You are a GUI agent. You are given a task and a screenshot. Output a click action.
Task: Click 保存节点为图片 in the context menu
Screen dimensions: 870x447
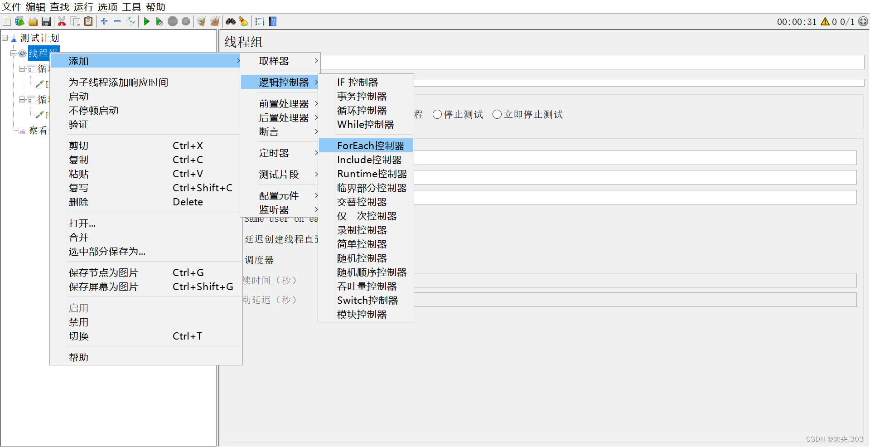146,272
